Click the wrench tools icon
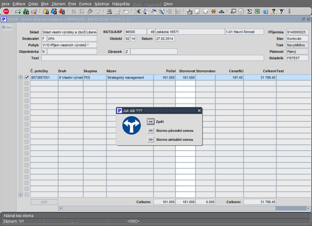Screen dimensions: 312x226 click(90, 12)
